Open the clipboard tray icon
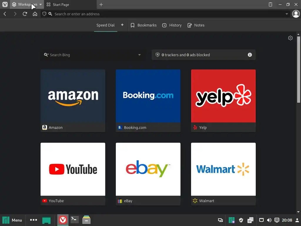Viewport: 301px width, 226px height. [x=250, y=220]
